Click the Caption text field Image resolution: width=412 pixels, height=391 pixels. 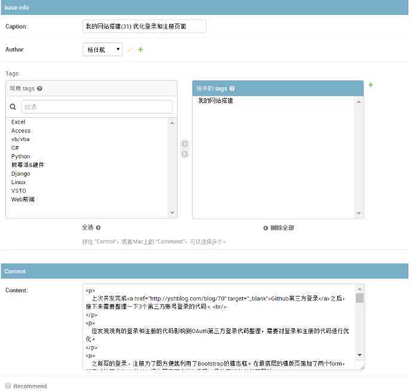pos(144,26)
